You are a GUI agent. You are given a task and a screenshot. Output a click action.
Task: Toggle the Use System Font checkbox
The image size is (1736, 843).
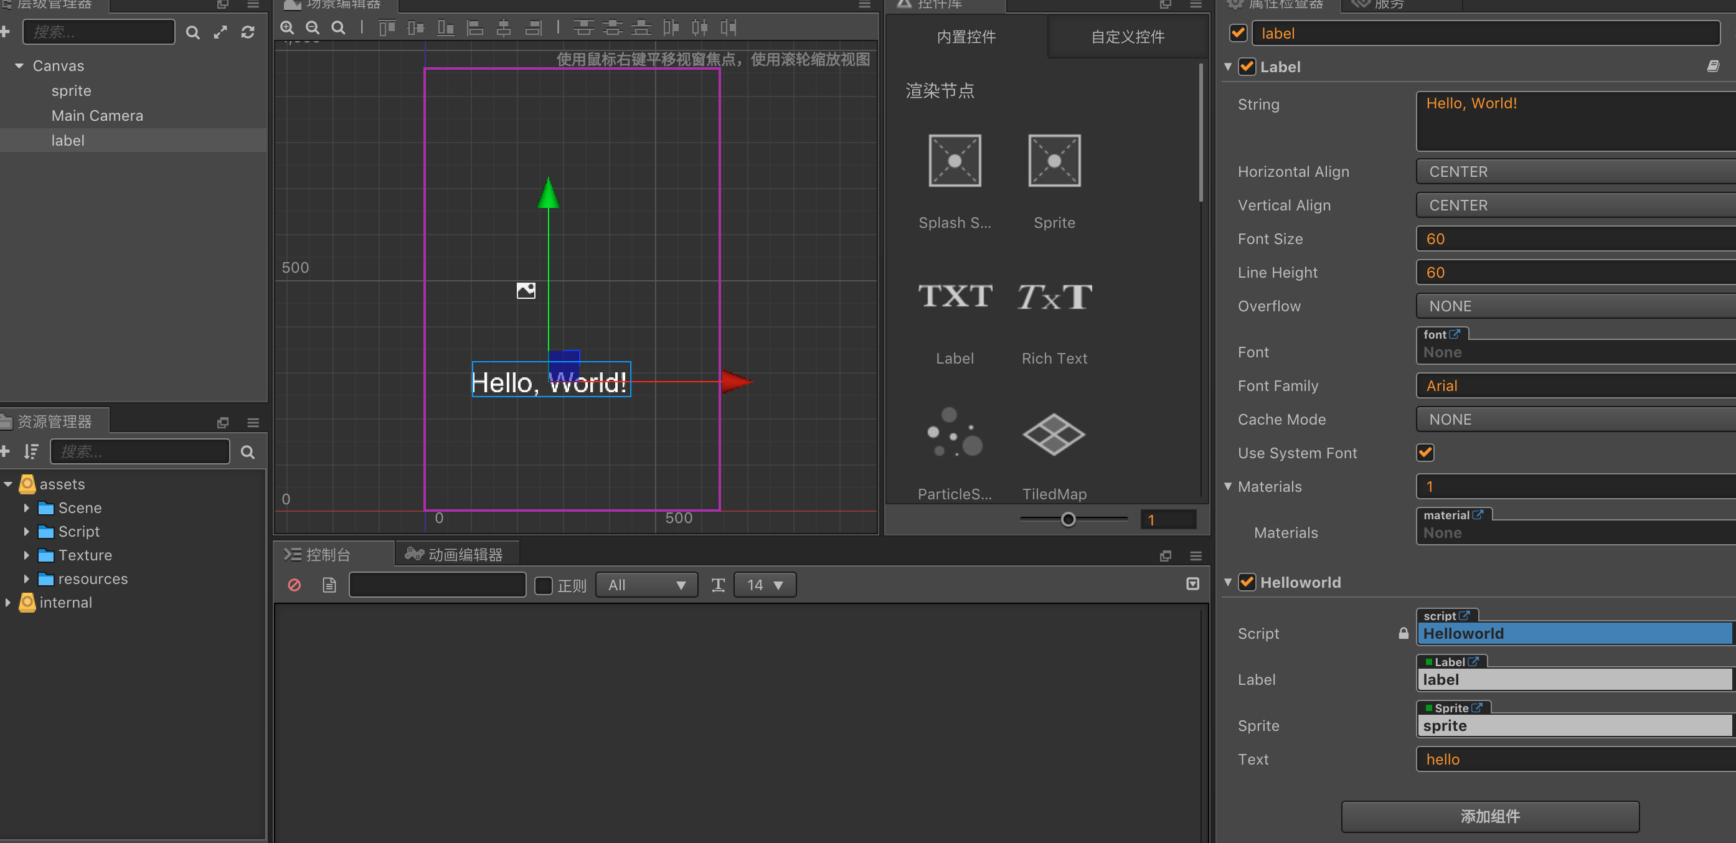point(1425,453)
